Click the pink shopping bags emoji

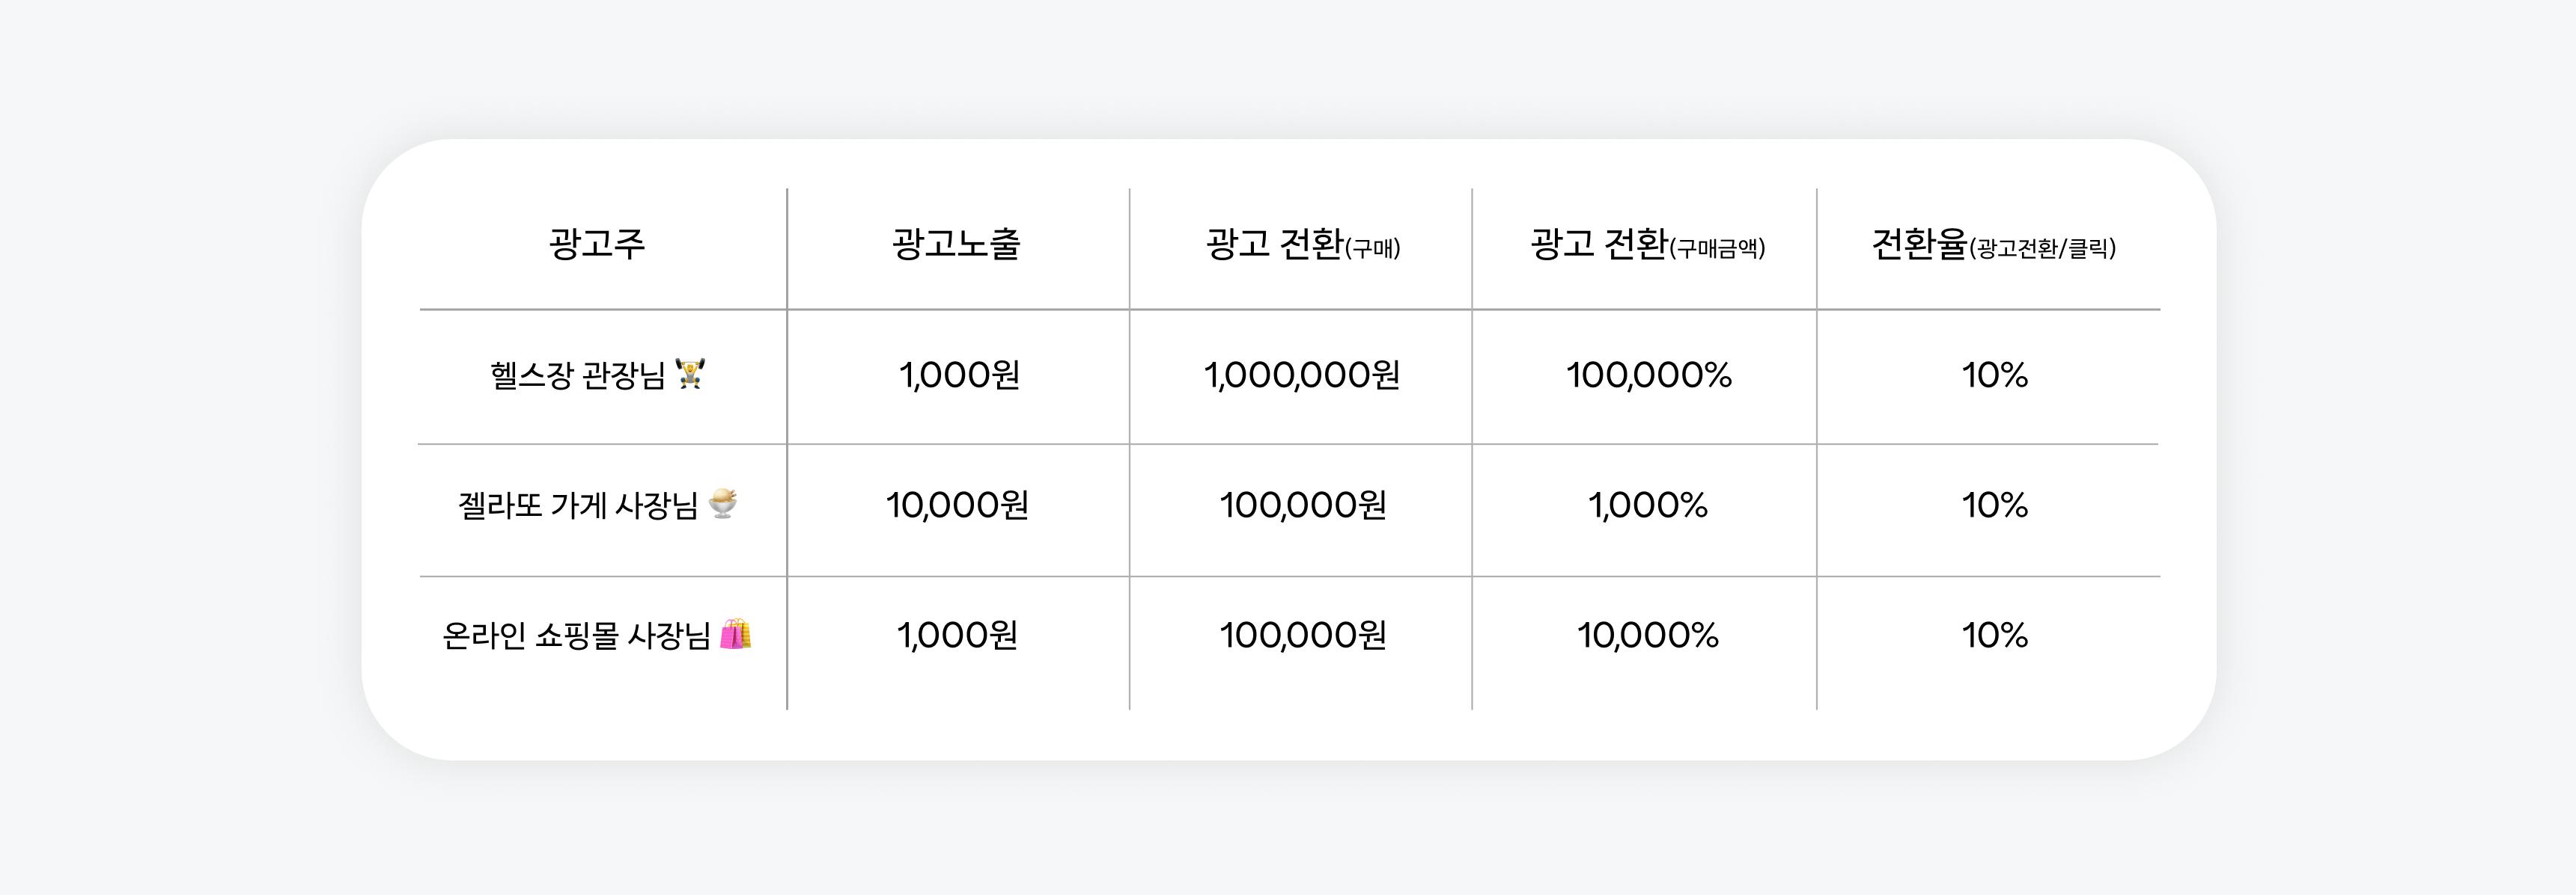tap(735, 634)
